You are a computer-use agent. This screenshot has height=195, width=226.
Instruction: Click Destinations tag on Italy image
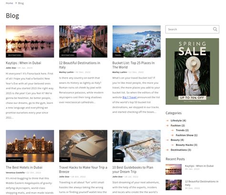point(68,55)
